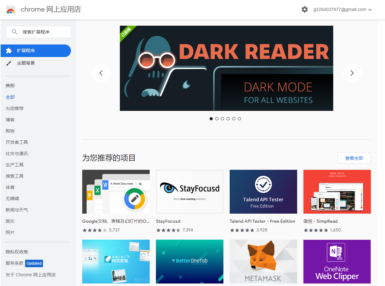
Task: Click the 1,650 rating stars
Action: tap(316, 230)
